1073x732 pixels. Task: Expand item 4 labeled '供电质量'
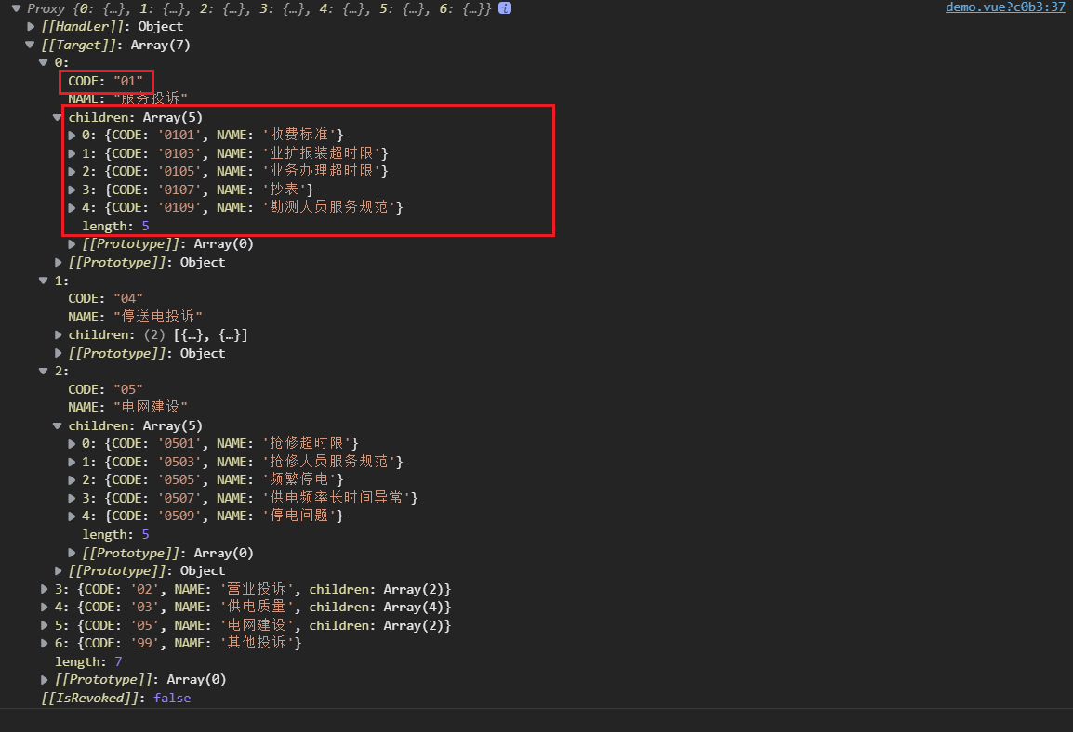click(44, 607)
